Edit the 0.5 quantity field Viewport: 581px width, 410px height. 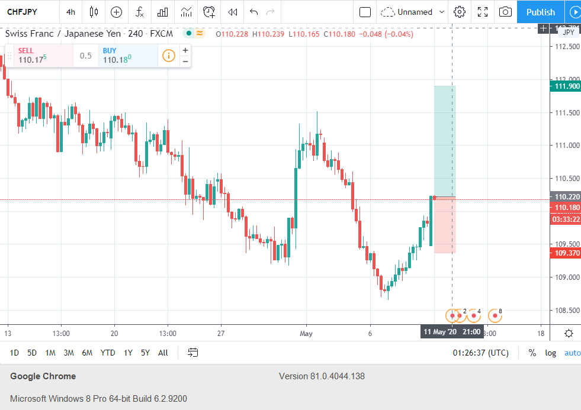pos(86,56)
